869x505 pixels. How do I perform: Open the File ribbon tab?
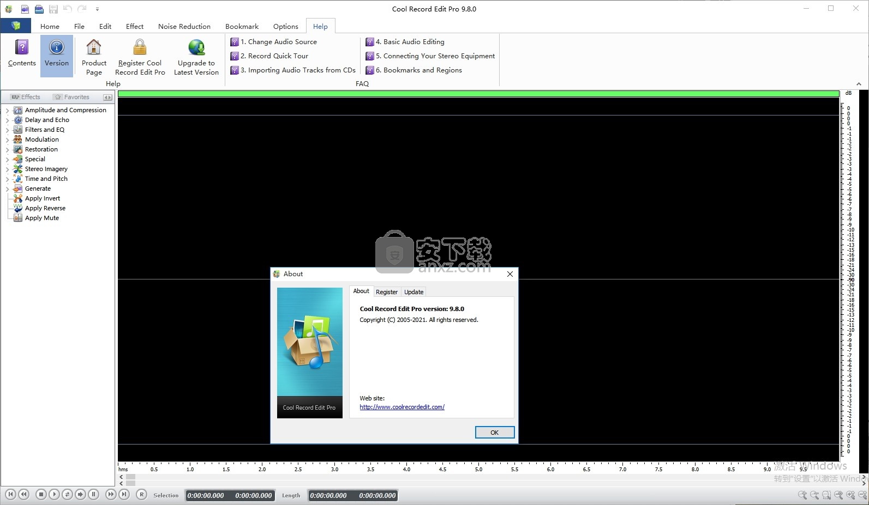[79, 26]
